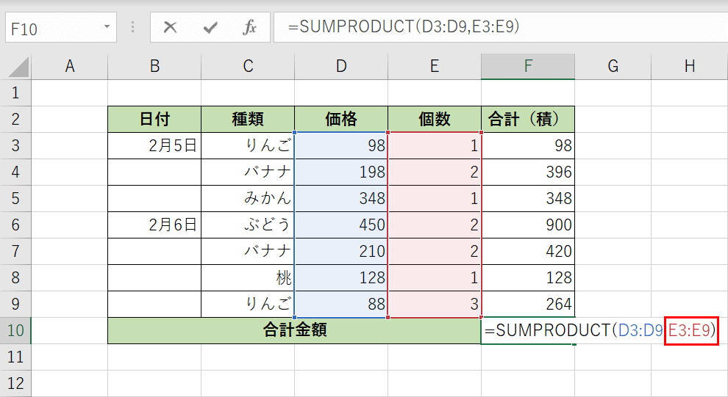Open the Insert Function fx dialog
This screenshot has width=728, height=397.
250,28
